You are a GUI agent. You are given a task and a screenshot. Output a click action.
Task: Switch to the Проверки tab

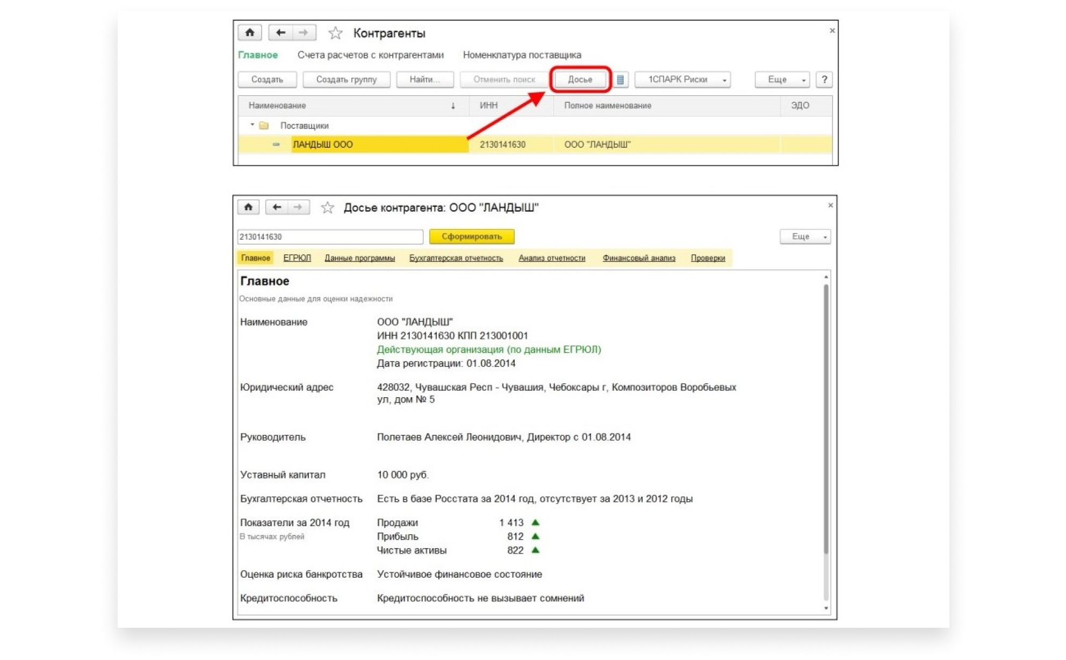[x=708, y=258]
